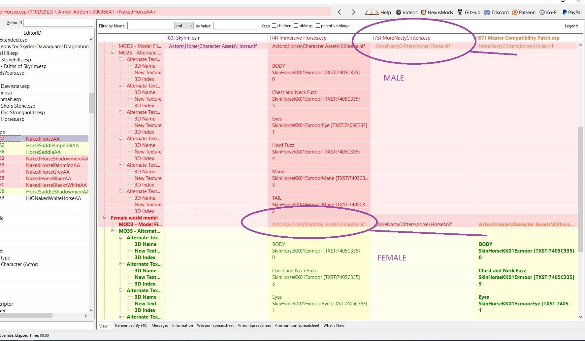Collapse Alternate Texture node containing Mane
The height and width of the screenshot is (341, 585).
121,165
